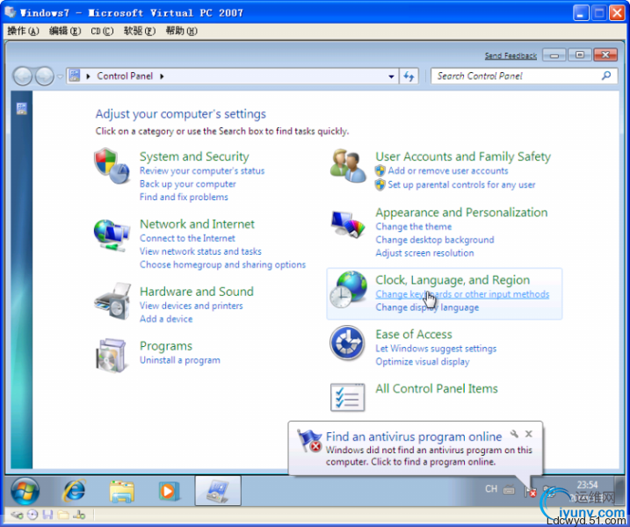This screenshot has height=527, width=630.
Task: Click Add a device link
Action: point(166,319)
